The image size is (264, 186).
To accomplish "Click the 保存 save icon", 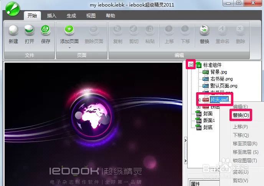I will tap(45, 30).
